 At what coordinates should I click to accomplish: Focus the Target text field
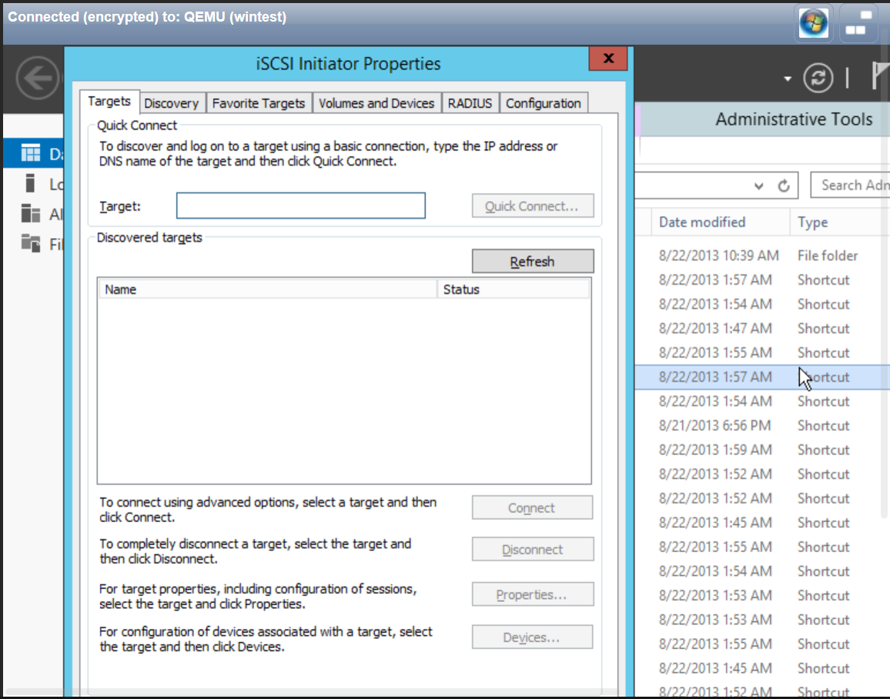click(x=301, y=206)
